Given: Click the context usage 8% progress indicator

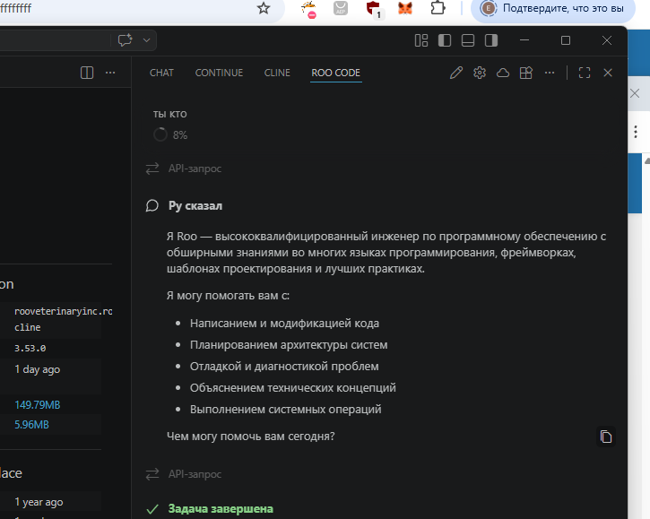Looking at the screenshot, I should tap(170, 134).
